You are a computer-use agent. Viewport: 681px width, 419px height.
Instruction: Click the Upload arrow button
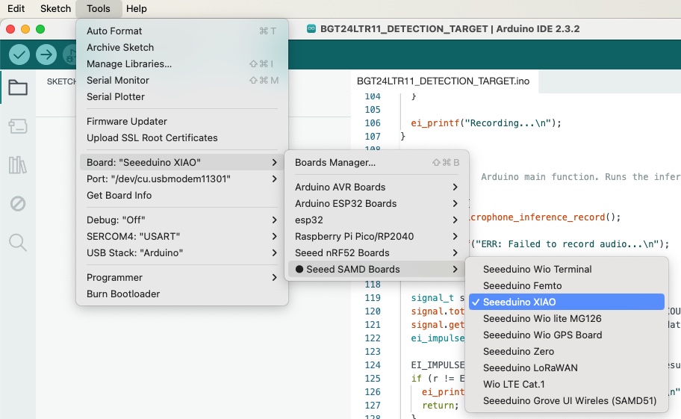pos(46,55)
